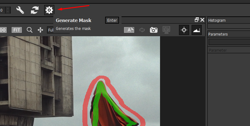Click the Generate Mask gear icon
Viewport: 250px width, 126px height.
[x=49, y=10]
